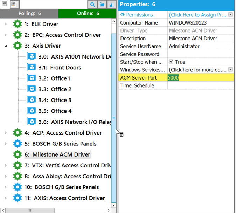236x213 pixels.
Task: Expand the ELK Driver node
Action: tap(6, 24)
